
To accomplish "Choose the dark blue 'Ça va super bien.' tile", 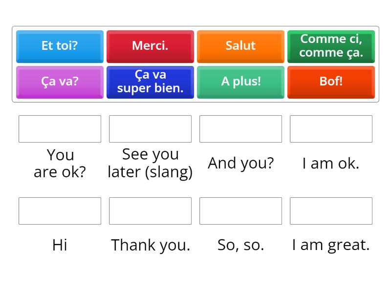I will coord(150,82).
